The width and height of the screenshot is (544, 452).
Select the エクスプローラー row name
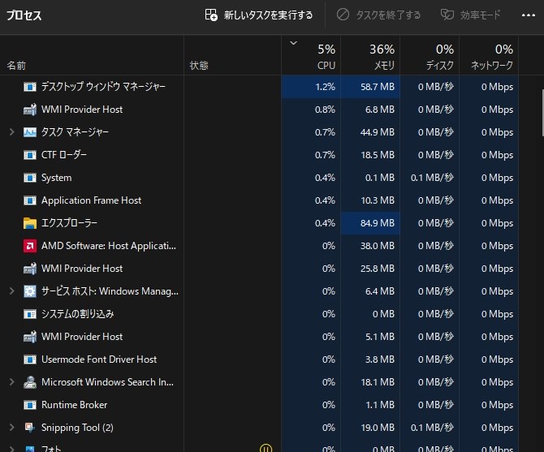pyautogui.click(x=69, y=223)
